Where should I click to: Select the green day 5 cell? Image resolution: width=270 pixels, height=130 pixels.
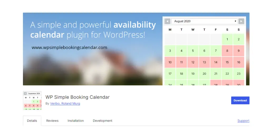(193, 51)
